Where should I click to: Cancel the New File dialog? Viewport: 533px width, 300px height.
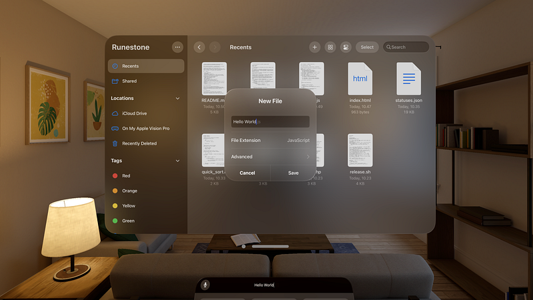click(x=247, y=173)
